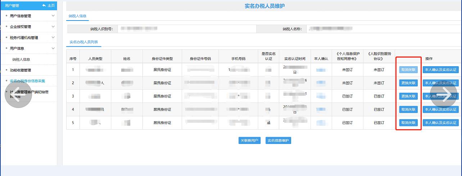Click 已签订 consent cell in row 3
This screenshot has width=462, height=176.
tap(347, 96)
